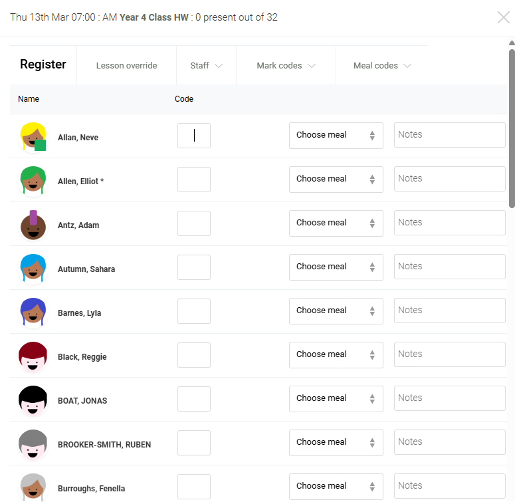515x502 pixels.
Task: Click the student name Burroughs, Fenella
Action: coord(91,489)
